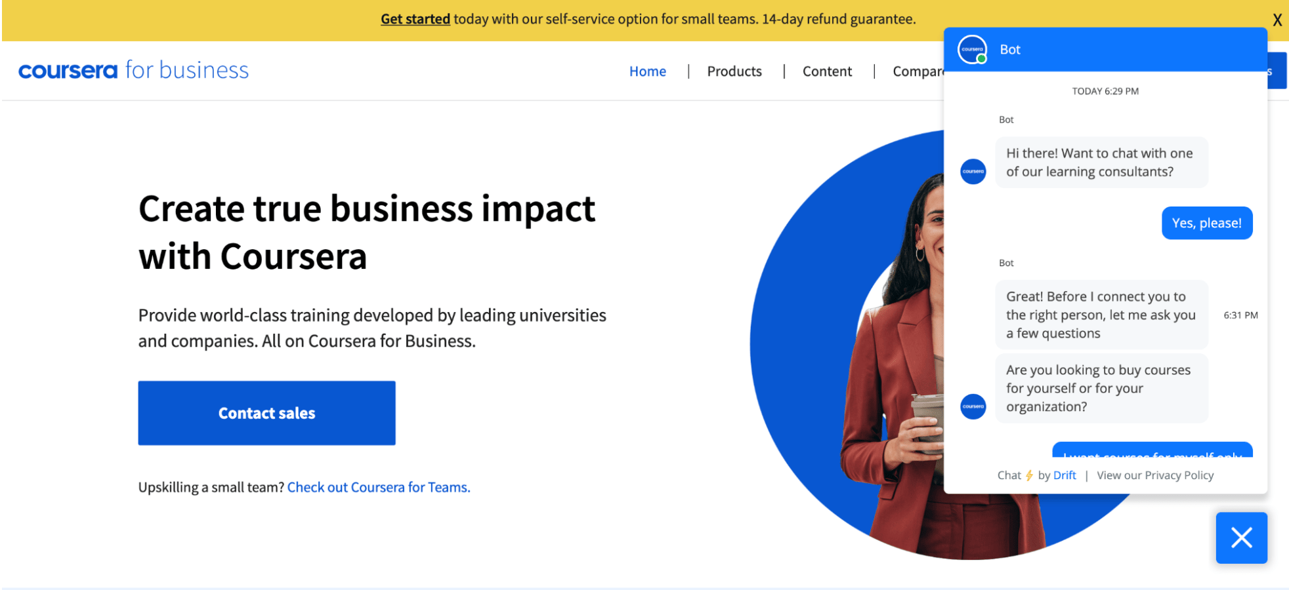This screenshot has height=590, width=1289.
Task: Click the Coursera avatar beside organization question
Action: 973,406
